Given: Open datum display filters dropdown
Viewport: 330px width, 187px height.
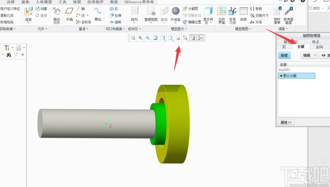Looking at the screenshot, I should (185, 38).
